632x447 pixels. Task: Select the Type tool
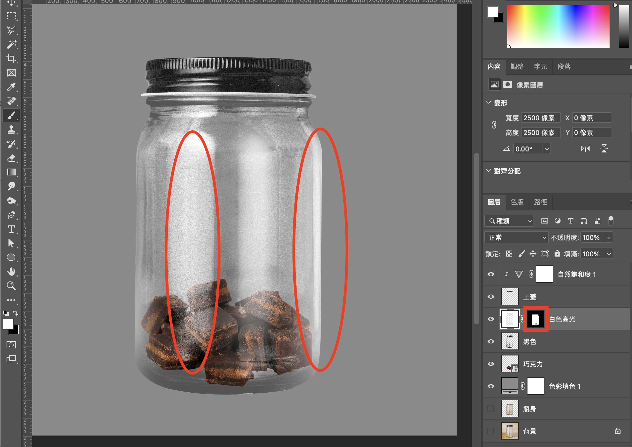coord(11,229)
